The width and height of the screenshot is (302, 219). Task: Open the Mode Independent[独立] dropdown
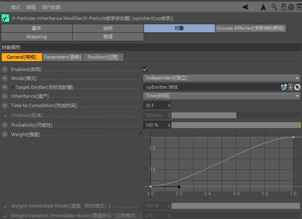tap(222, 78)
